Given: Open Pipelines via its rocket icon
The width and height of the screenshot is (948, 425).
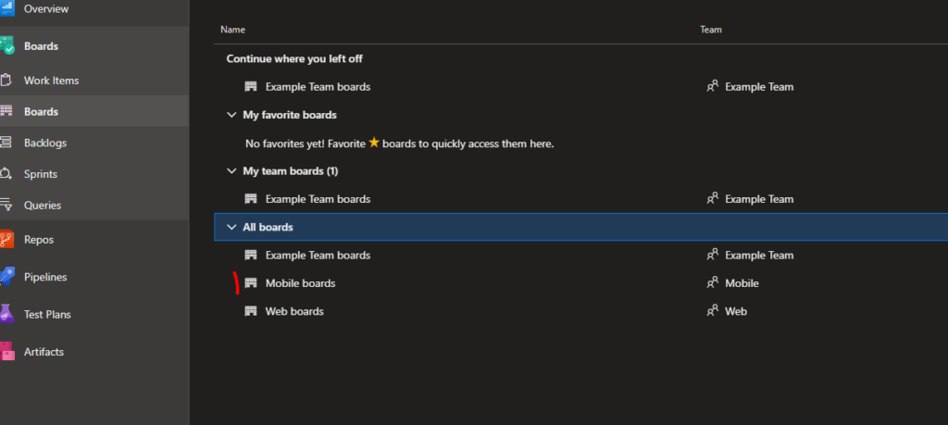Looking at the screenshot, I should pyautogui.click(x=6, y=277).
